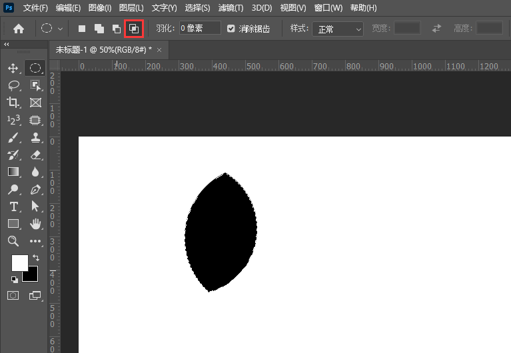The width and height of the screenshot is (511, 353).
Task: Switch to the 未标题-1 document tab
Action: coord(103,49)
